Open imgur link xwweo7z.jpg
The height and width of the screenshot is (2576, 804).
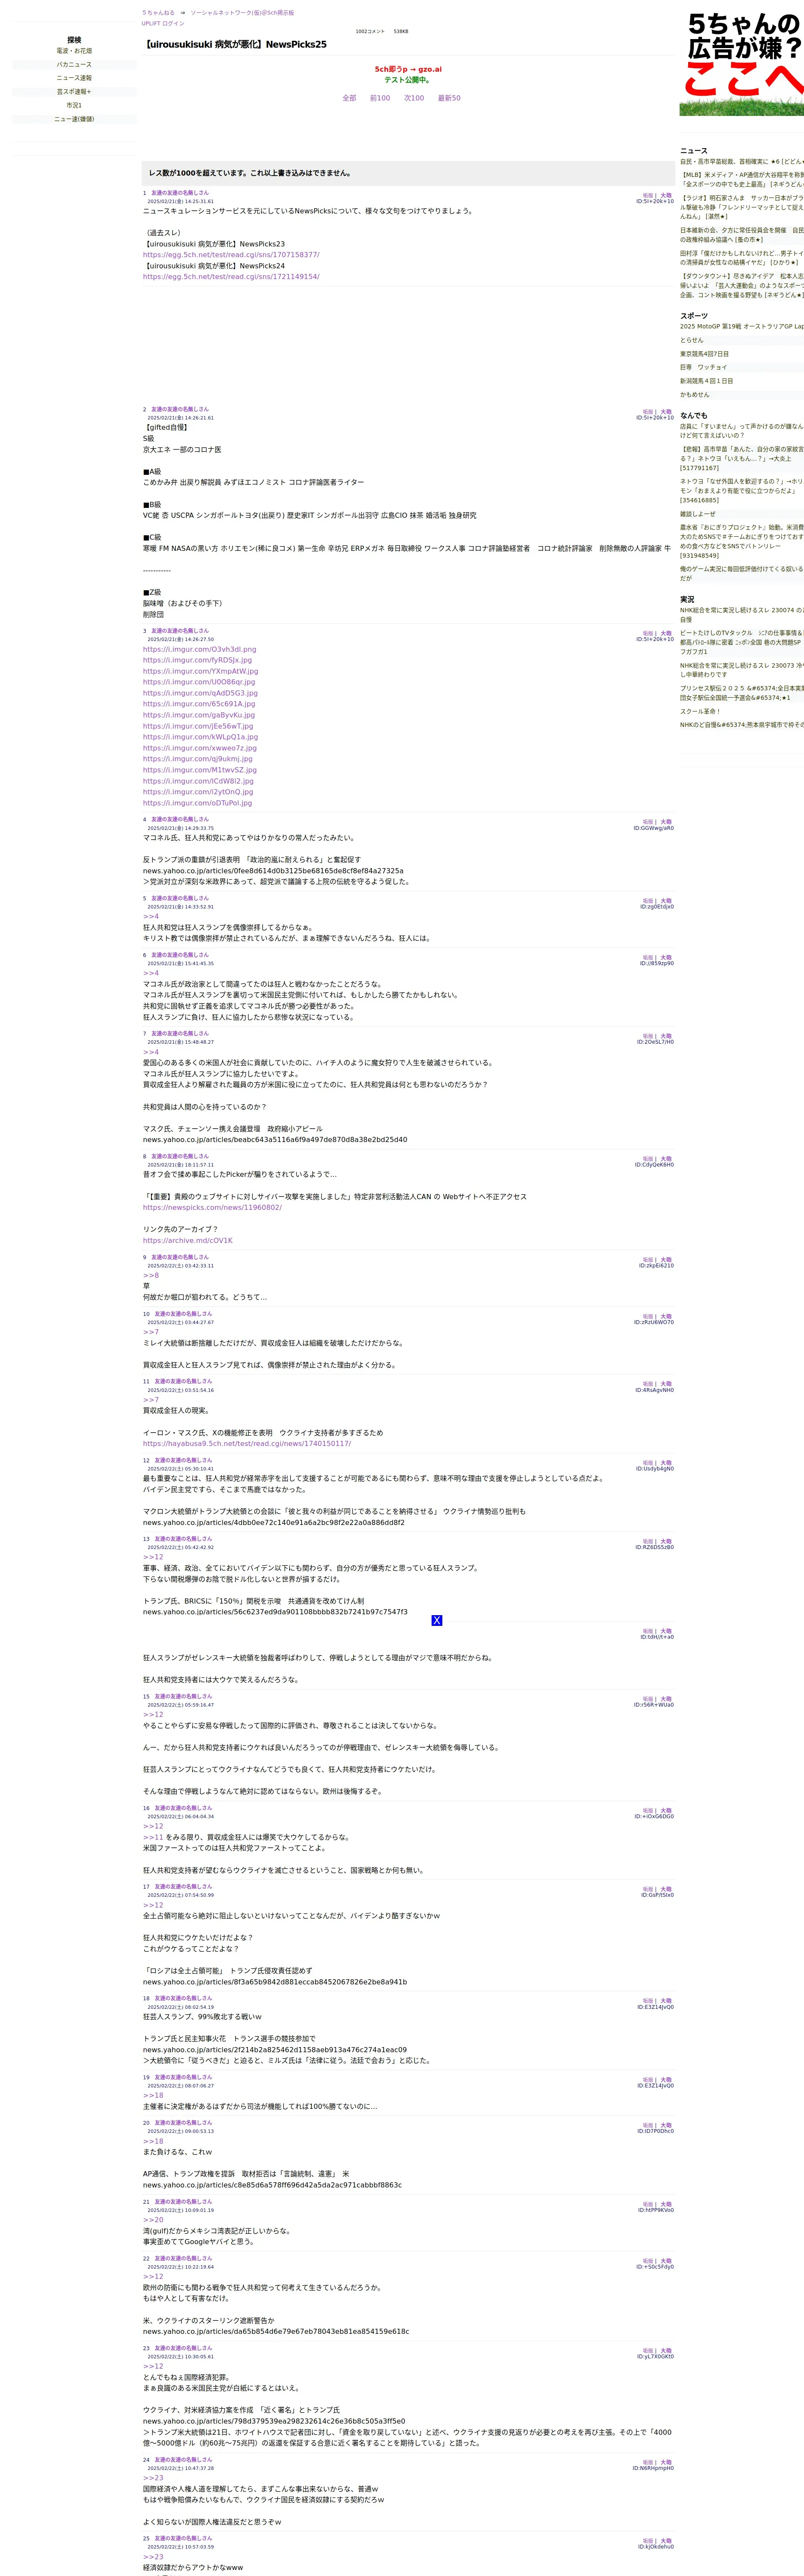pyautogui.click(x=200, y=748)
